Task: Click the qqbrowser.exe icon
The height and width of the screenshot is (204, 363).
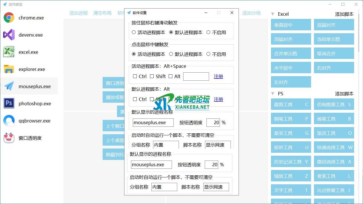Action: (9, 121)
